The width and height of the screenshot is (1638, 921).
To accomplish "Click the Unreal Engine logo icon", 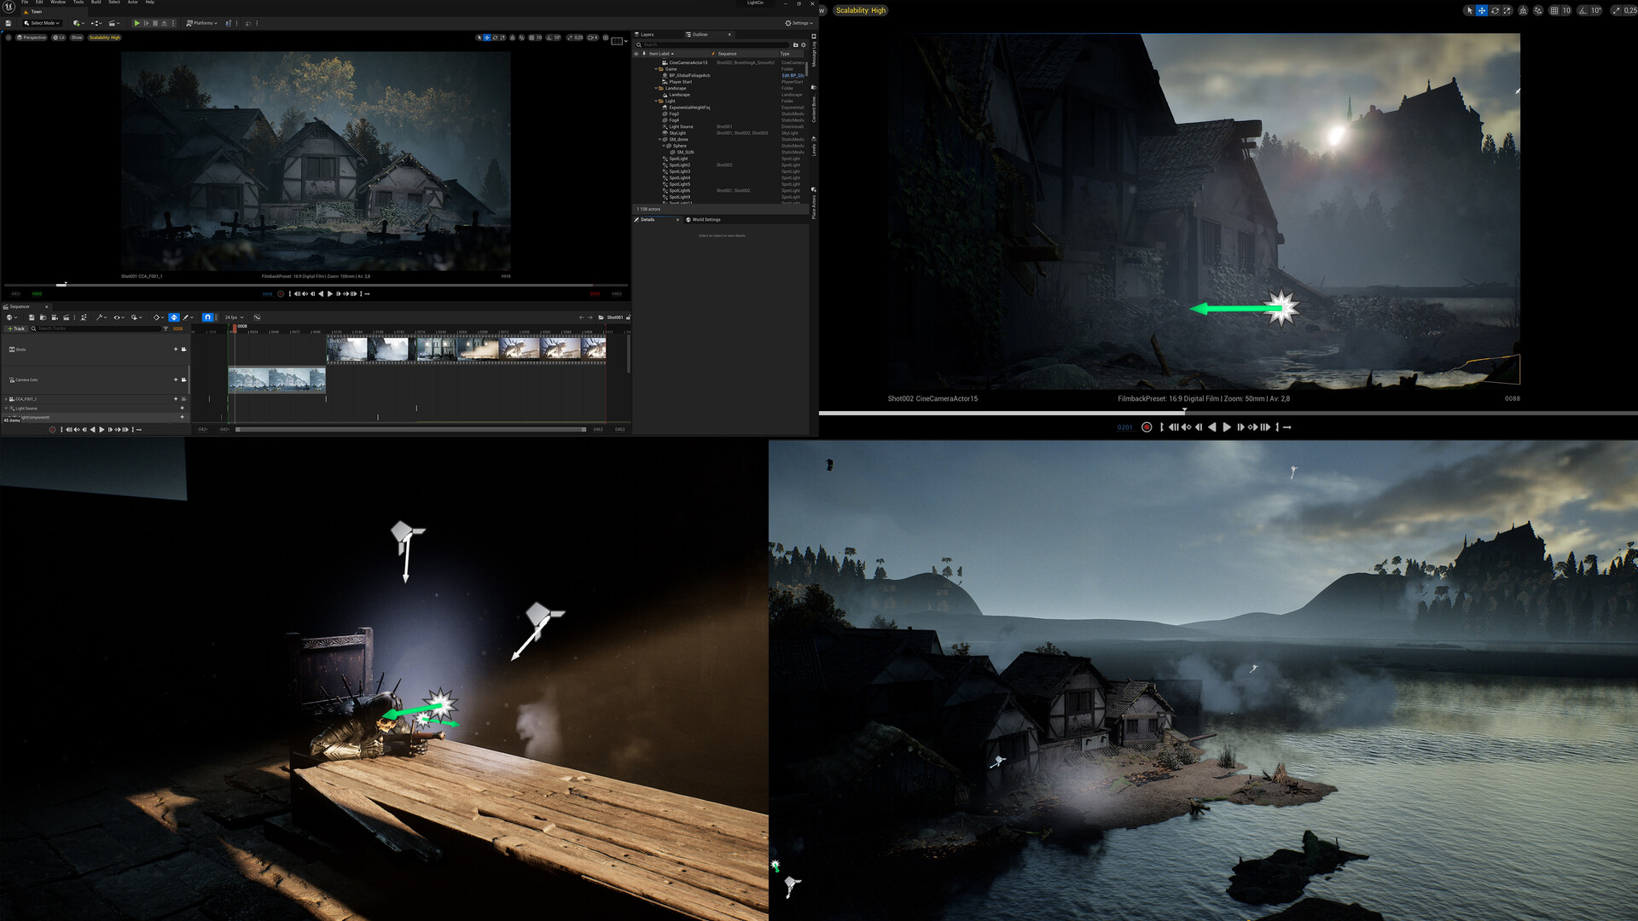I will 9,6.
